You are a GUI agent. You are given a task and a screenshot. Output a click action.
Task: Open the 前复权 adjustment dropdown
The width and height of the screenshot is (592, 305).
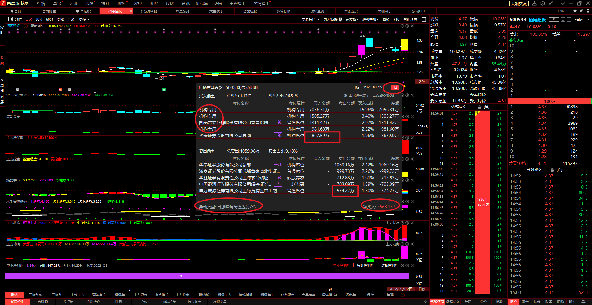(352, 19)
